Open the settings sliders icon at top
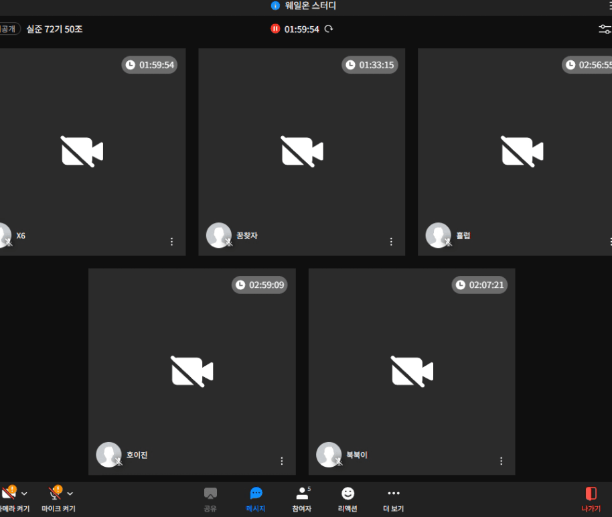612x517 pixels. coord(605,29)
